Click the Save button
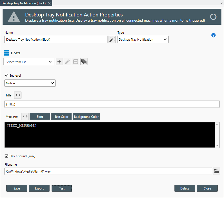224x198 pixels. (17, 188)
